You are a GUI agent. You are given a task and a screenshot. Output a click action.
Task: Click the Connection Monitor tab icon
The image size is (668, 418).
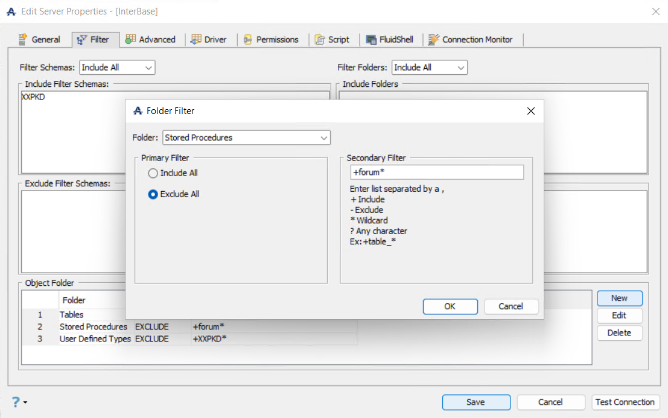[x=433, y=40]
